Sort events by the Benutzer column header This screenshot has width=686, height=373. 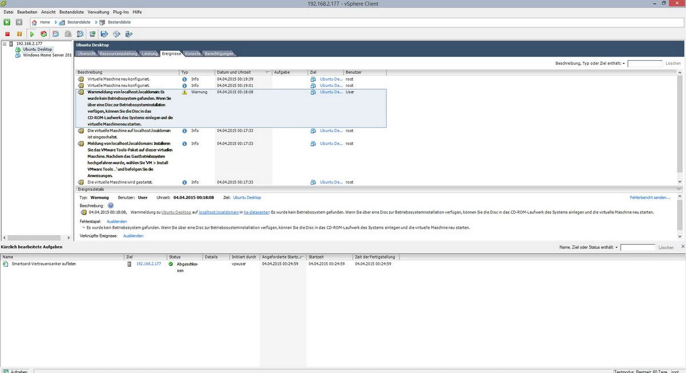365,73
